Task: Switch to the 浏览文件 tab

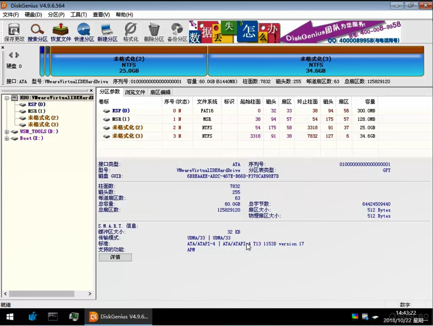Action: [x=135, y=92]
